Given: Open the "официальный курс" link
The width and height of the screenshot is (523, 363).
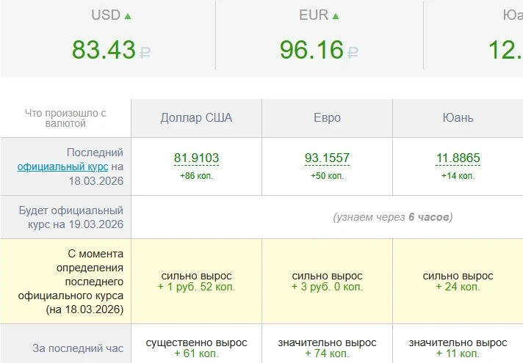Looking at the screenshot, I should (x=62, y=166).
